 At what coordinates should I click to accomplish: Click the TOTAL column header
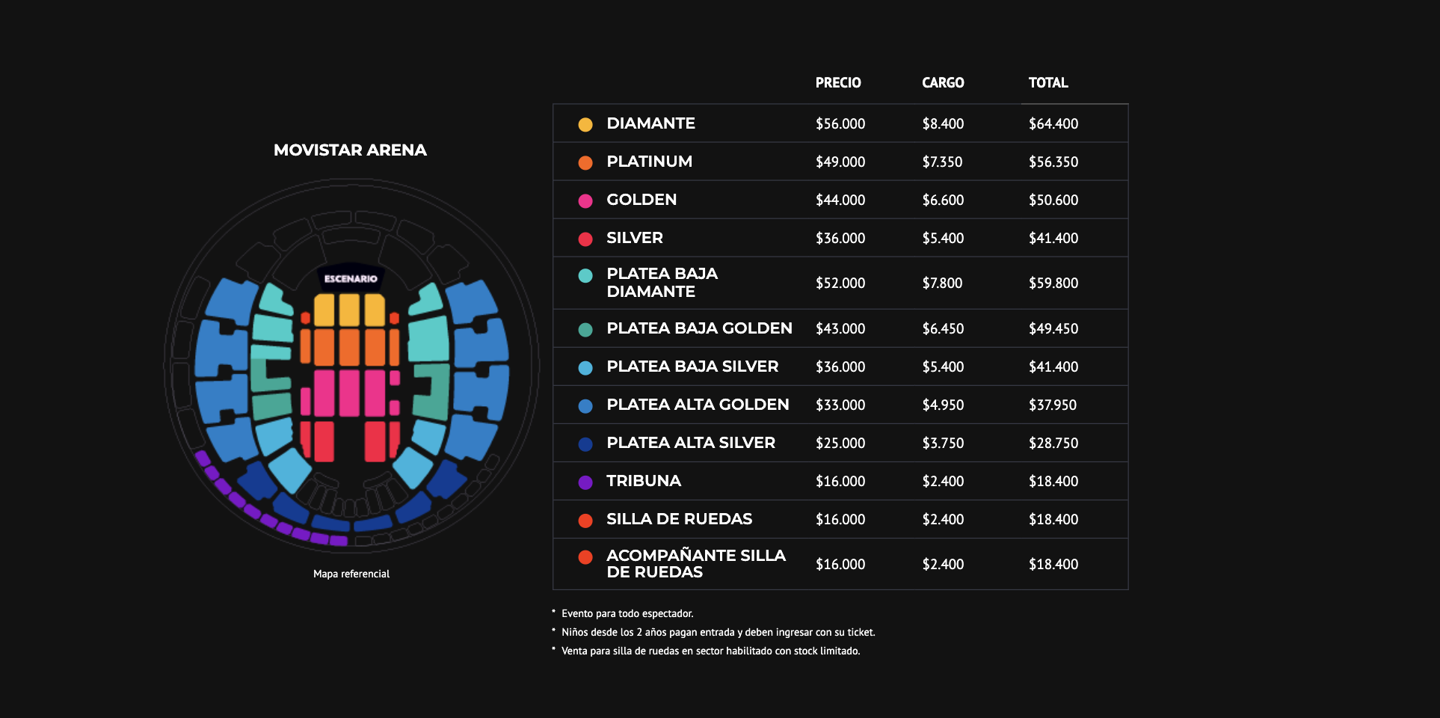(x=1048, y=83)
